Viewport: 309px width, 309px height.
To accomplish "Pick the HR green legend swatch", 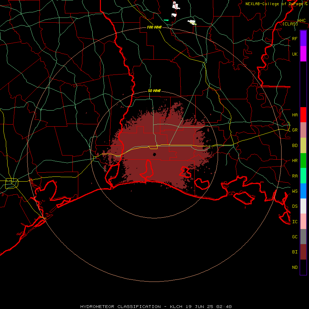I will 303,160.
